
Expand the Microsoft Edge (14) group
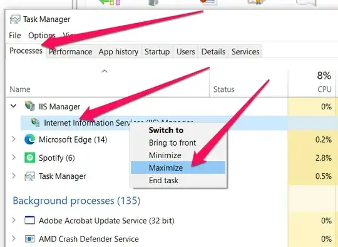(14, 139)
